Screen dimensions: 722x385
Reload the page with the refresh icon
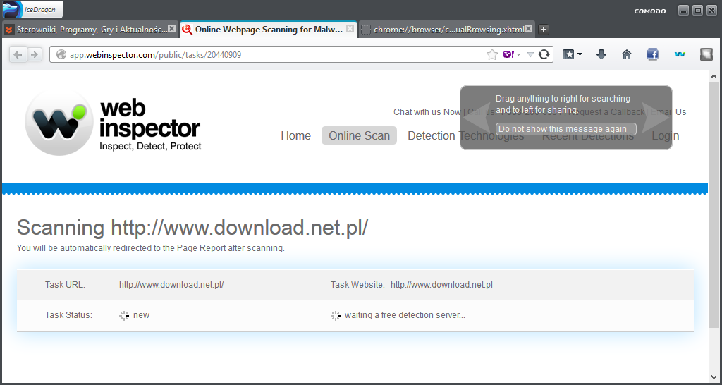[544, 55]
